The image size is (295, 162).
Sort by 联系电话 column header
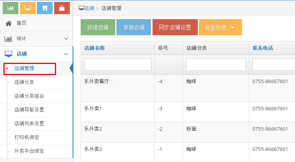pyautogui.click(x=263, y=48)
